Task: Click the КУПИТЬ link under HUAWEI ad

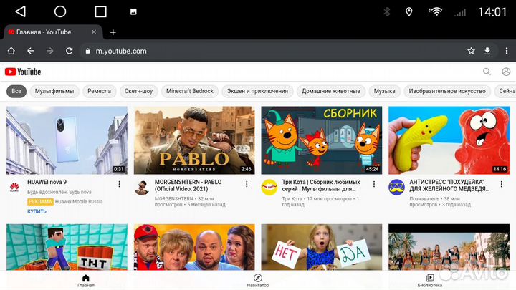Action: [37, 211]
